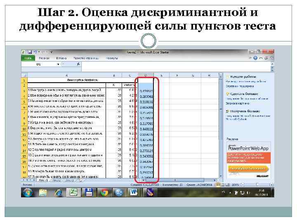Click the Insert Worksheet icon after Лист3
This screenshot has width=297, height=222.
[x=80, y=180]
